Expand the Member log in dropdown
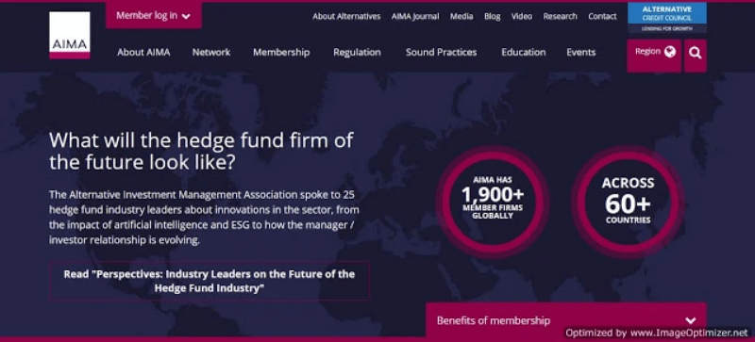This screenshot has height=342, width=755. 154,16
